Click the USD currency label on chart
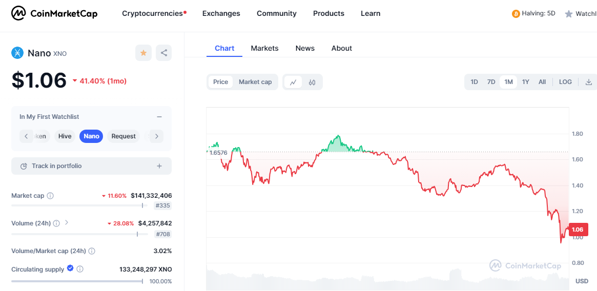The image size is (597, 291). pyautogui.click(x=582, y=281)
